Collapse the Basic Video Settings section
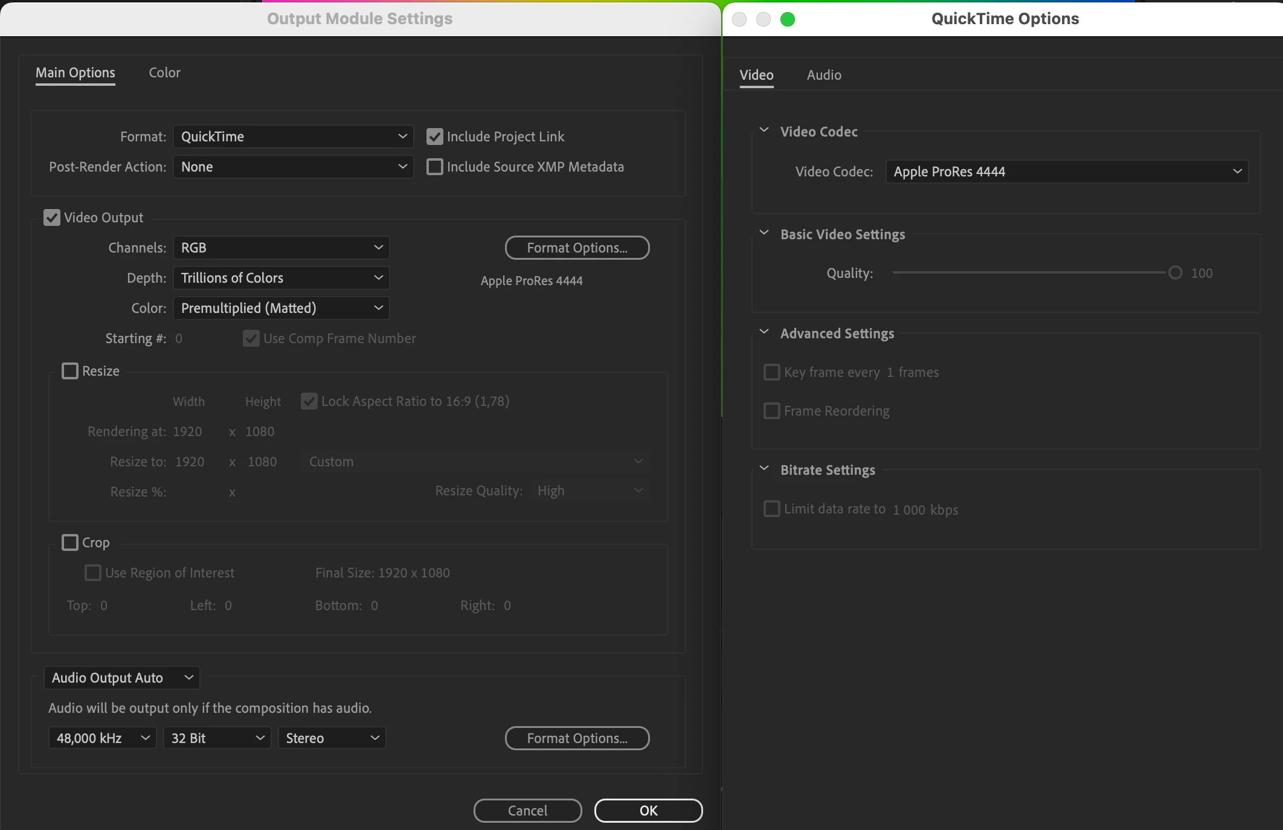Screen dimensions: 1283x830 [x=764, y=233]
